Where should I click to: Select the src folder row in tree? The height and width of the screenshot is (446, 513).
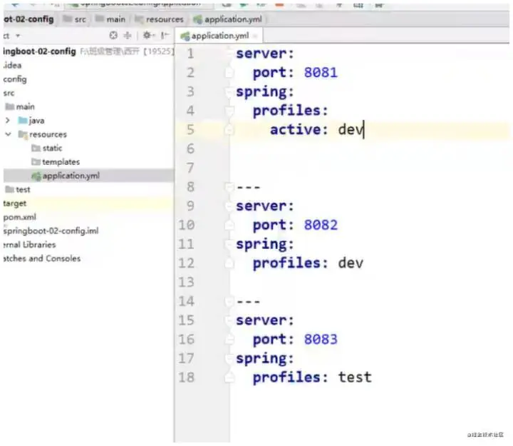(88, 93)
